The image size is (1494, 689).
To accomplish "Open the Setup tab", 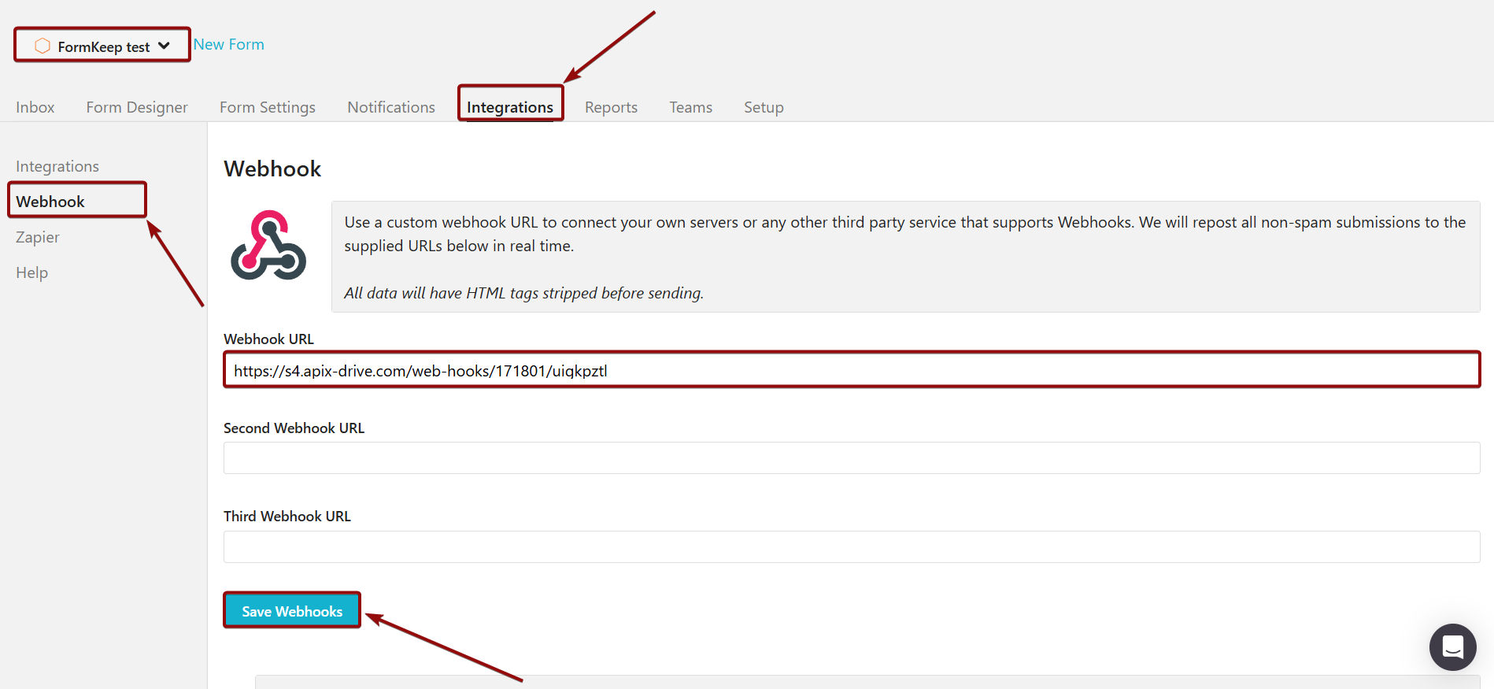I will (764, 107).
